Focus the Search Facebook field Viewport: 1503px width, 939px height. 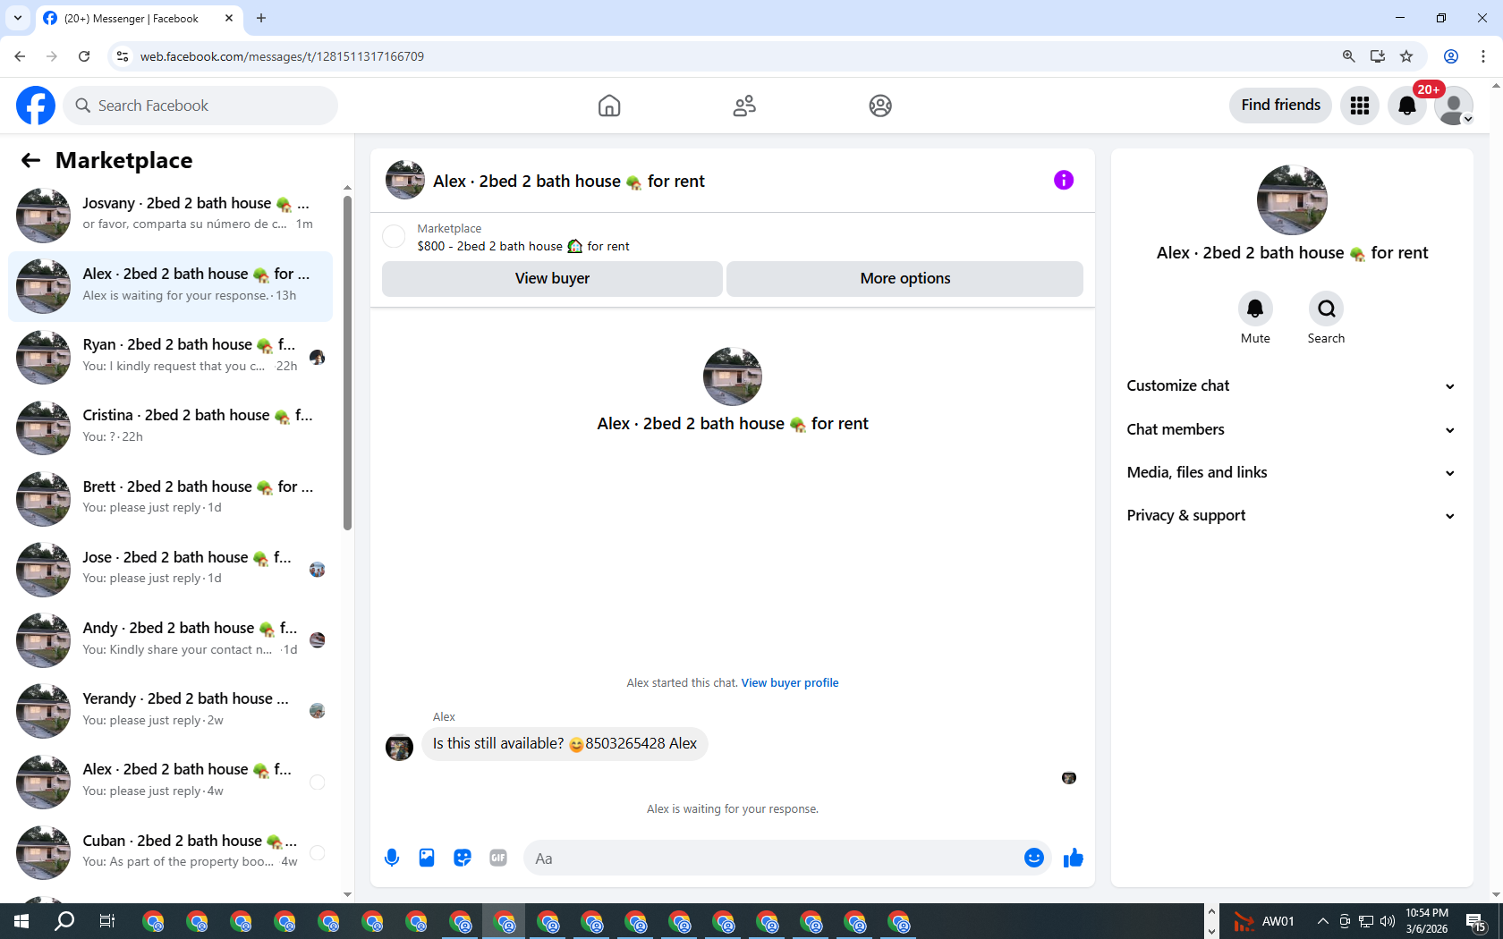click(201, 106)
